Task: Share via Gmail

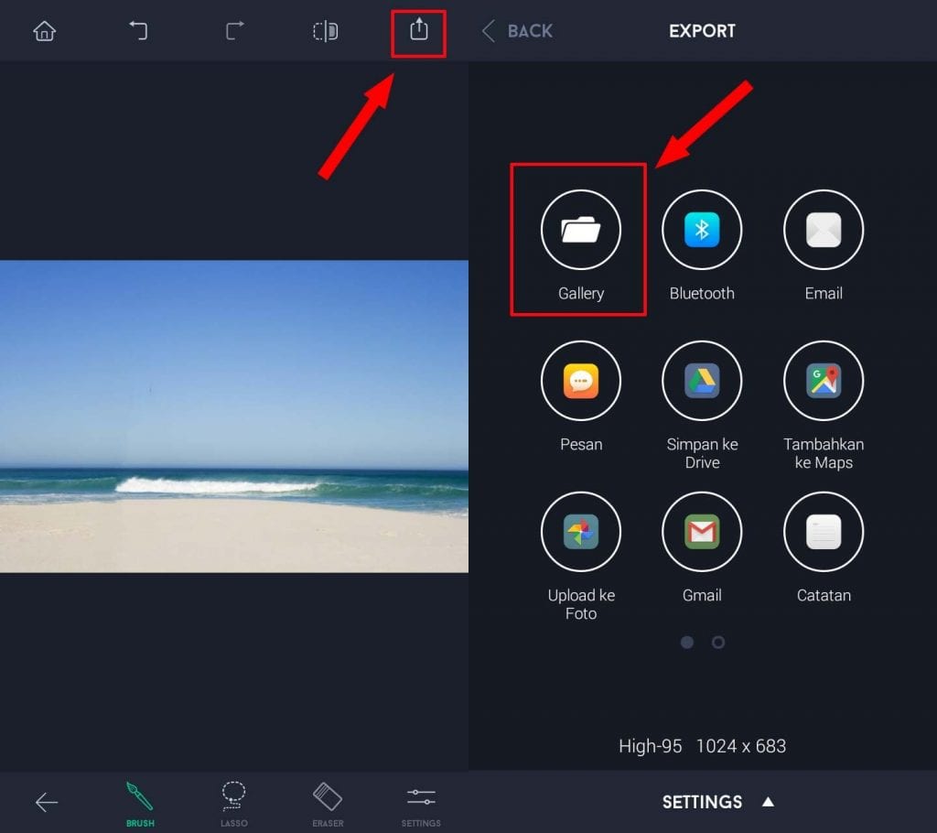Action: (x=702, y=532)
